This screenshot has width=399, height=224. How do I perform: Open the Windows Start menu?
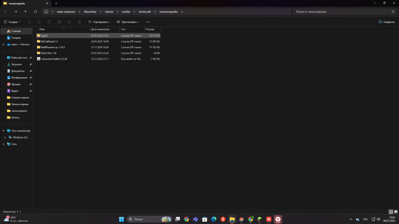[x=121, y=219]
